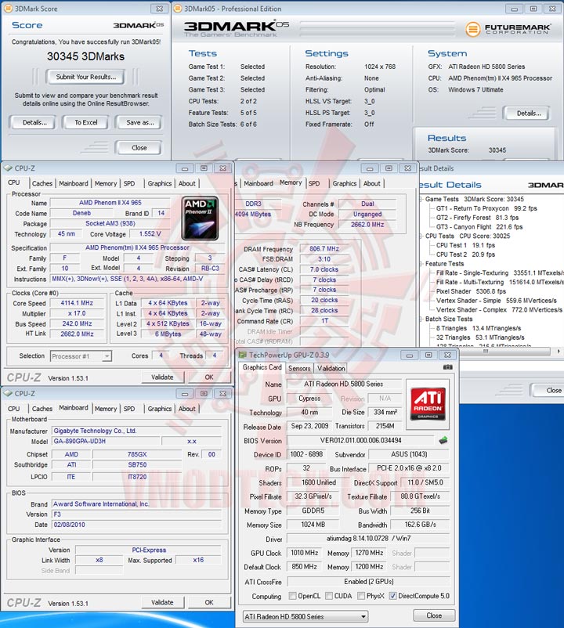Click Validate in the bottom CPU-Z window
564x628 pixels.
pos(162,602)
